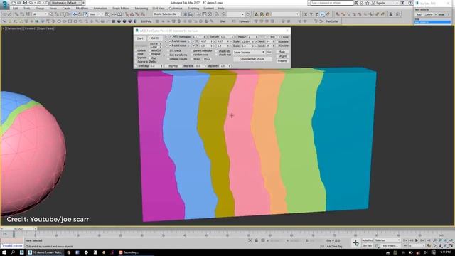Restrict transform to X axis

(306, 14)
